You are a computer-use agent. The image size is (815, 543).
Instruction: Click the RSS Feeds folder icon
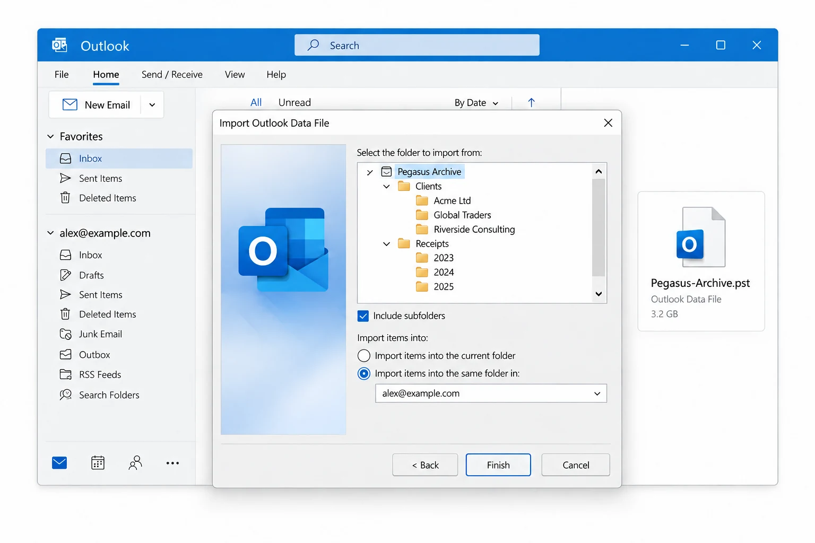tap(65, 374)
